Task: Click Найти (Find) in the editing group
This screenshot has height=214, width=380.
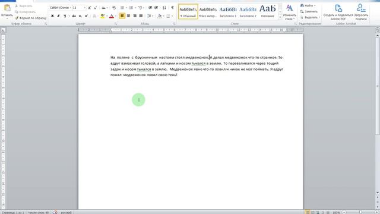Action: (x=308, y=5)
